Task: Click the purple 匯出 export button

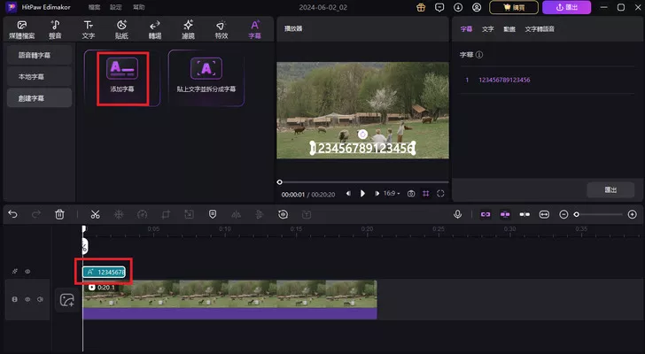Action: (566, 7)
